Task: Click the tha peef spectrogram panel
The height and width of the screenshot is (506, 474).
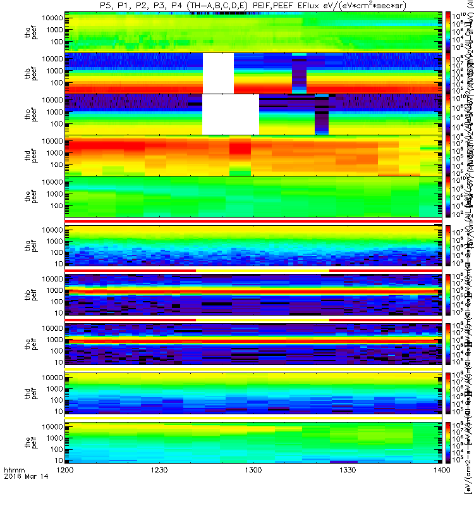Action: (253, 32)
